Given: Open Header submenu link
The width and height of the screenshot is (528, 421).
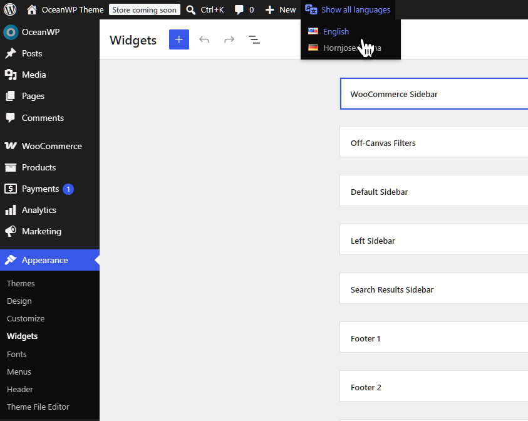Looking at the screenshot, I should [20, 389].
